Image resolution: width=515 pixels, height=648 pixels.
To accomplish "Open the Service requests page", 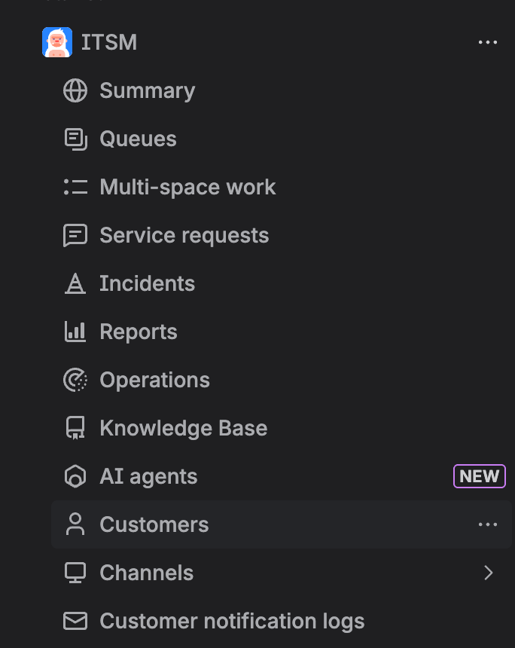I will [x=184, y=235].
